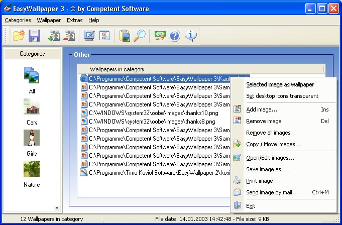Click the money register toolbar icon
Viewport: 342px width, 225px height.
click(x=160, y=36)
